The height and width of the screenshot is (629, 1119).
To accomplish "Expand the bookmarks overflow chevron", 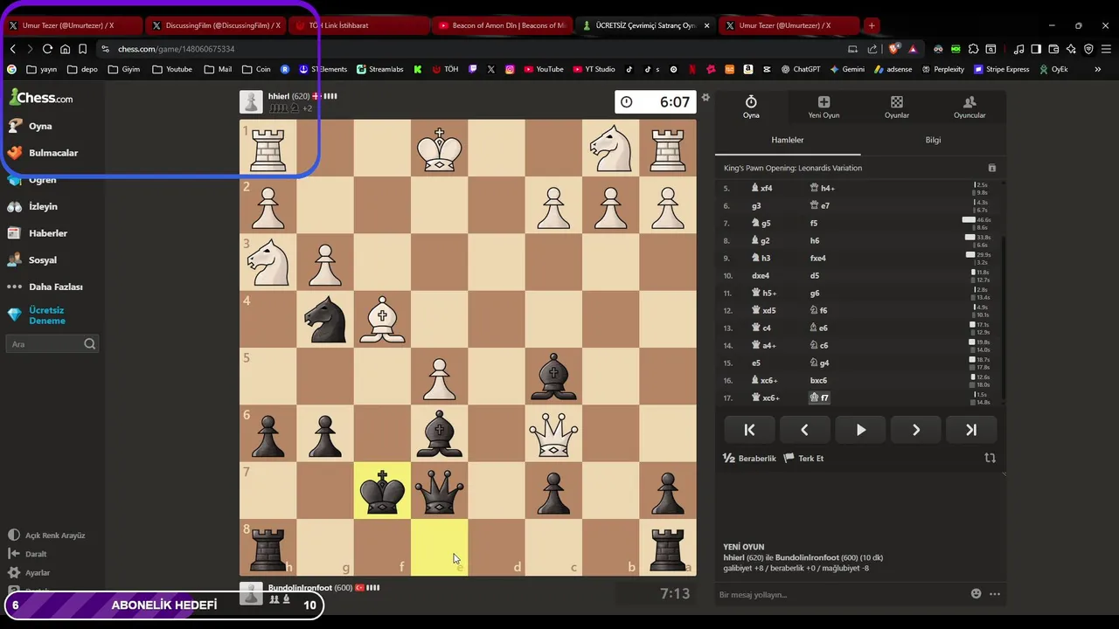I will pos(1098,69).
